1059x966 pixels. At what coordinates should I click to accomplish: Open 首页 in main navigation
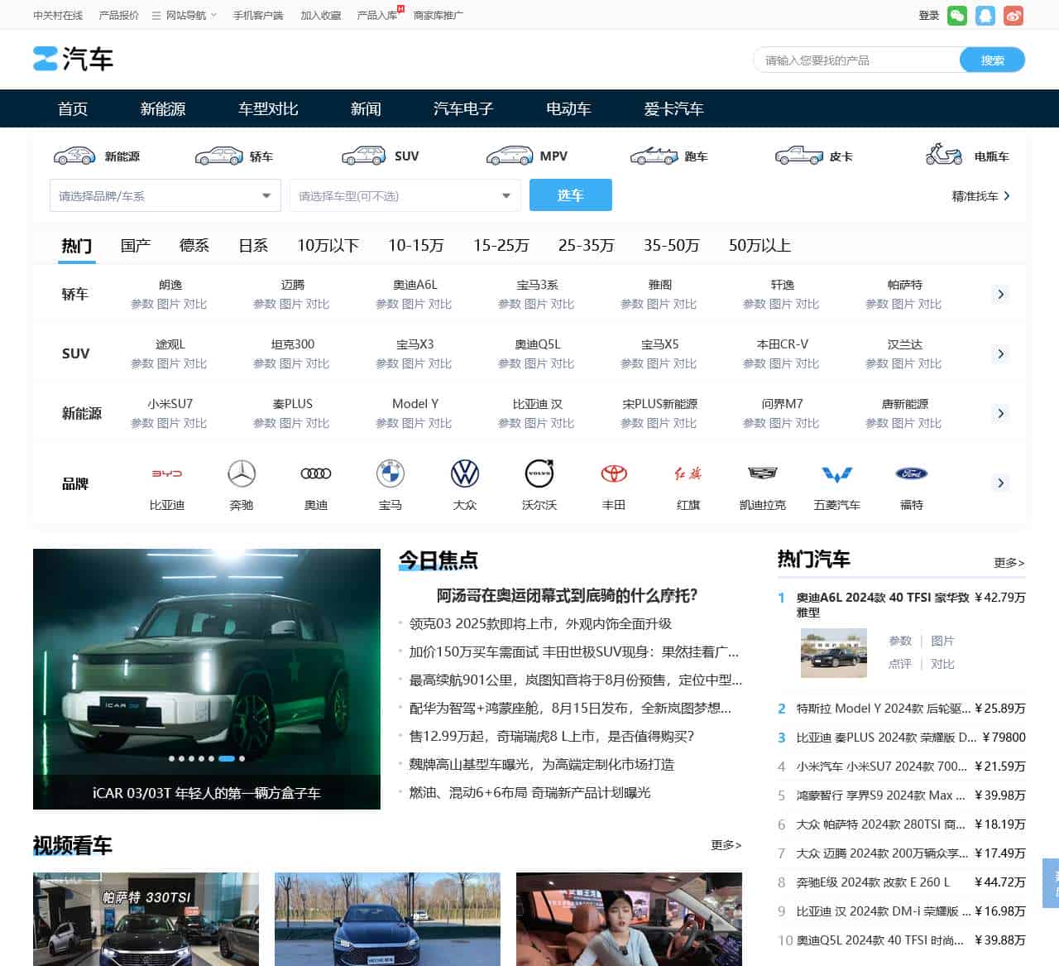tap(73, 108)
